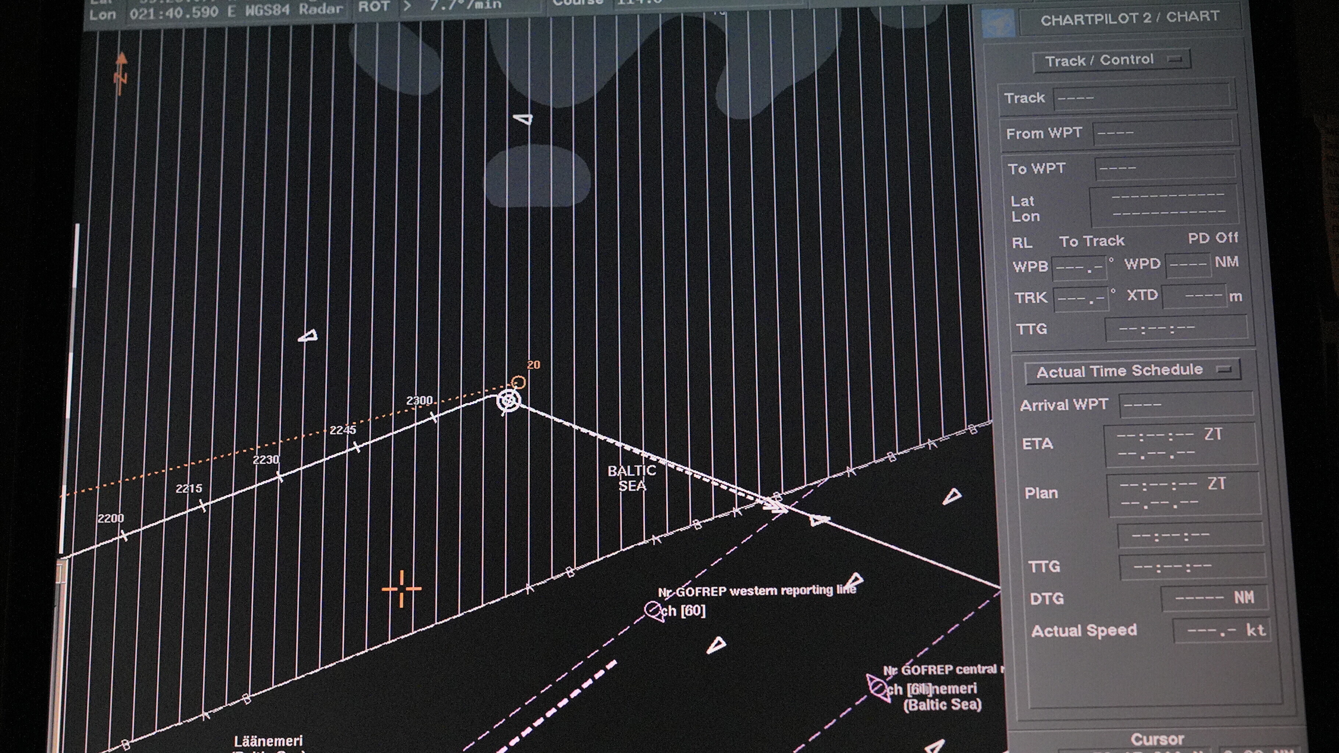Viewport: 1339px width, 753px height.
Task: Select GOFREP western reporting line ch 60 symbol
Action: (653, 610)
